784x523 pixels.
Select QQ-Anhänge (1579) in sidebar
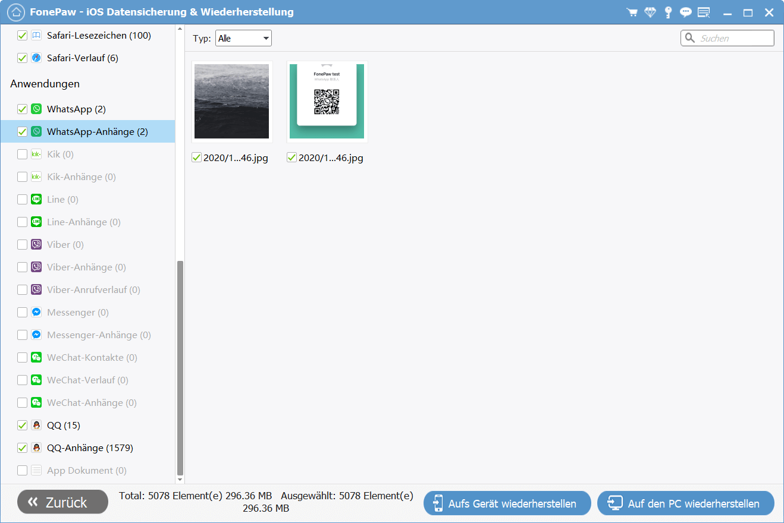[x=90, y=448]
